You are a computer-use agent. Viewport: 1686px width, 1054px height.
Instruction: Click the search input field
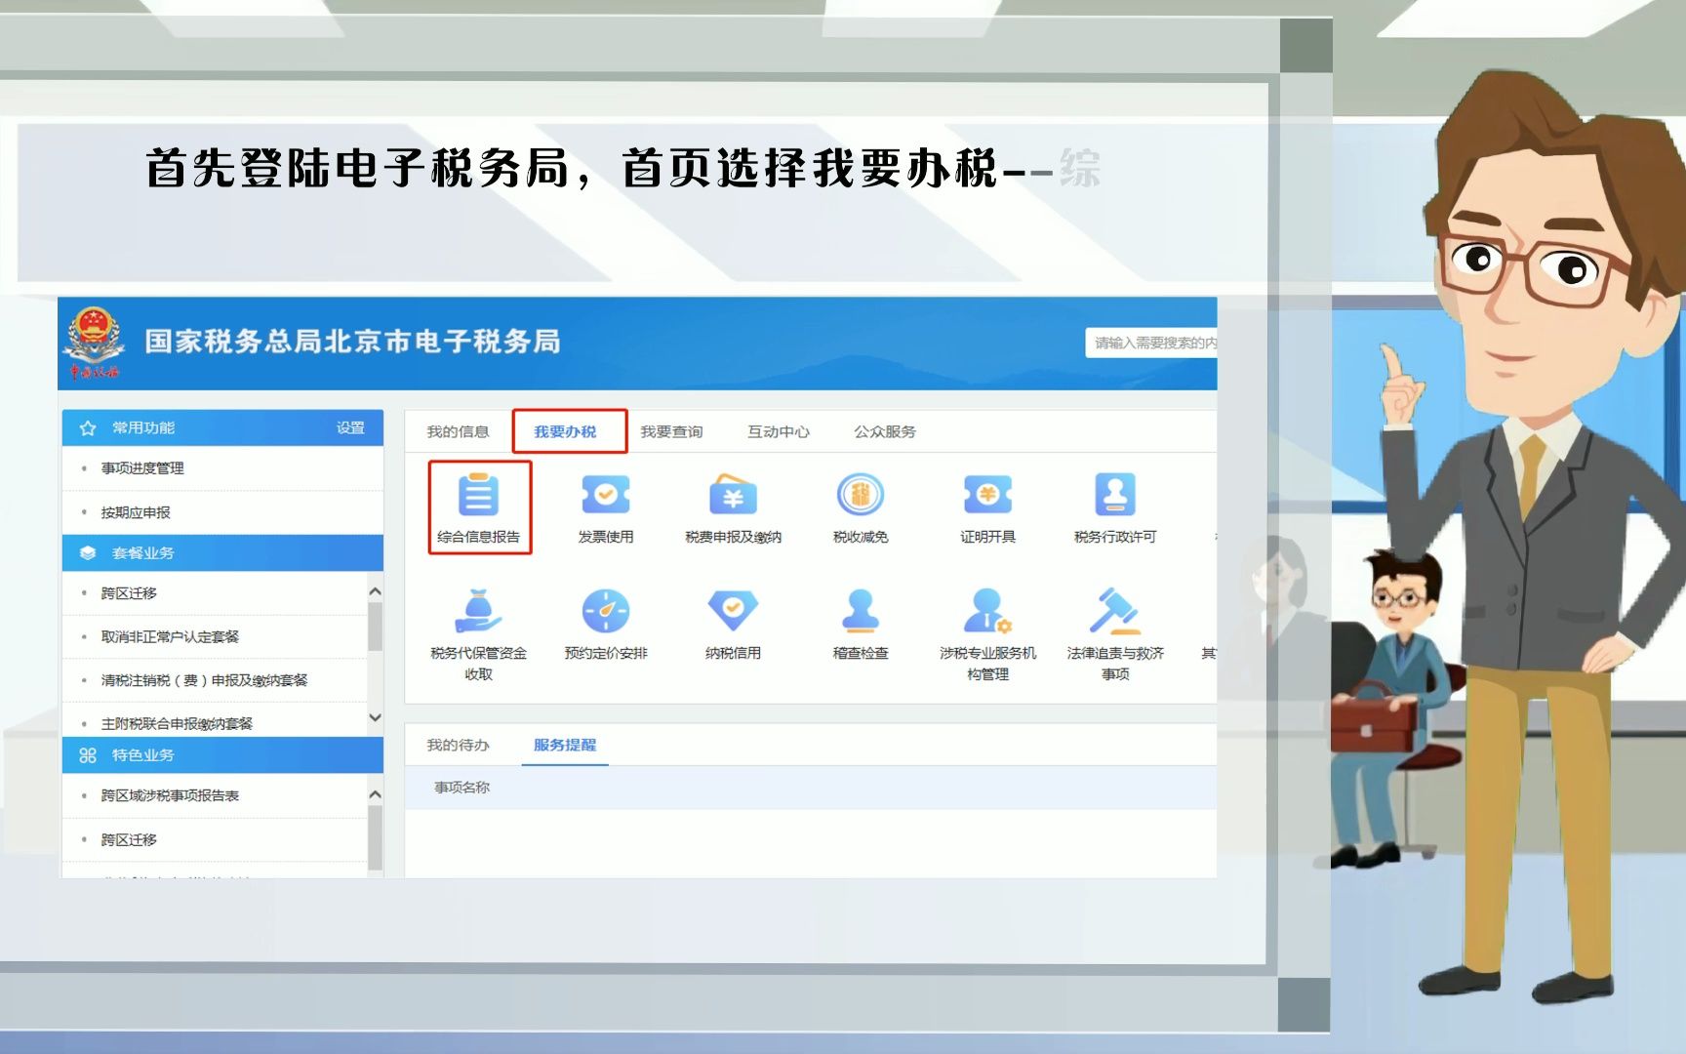pos(1151,343)
